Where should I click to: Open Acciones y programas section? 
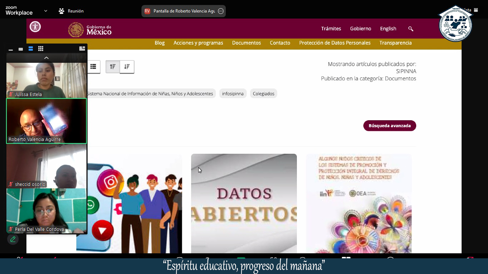pyautogui.click(x=198, y=43)
